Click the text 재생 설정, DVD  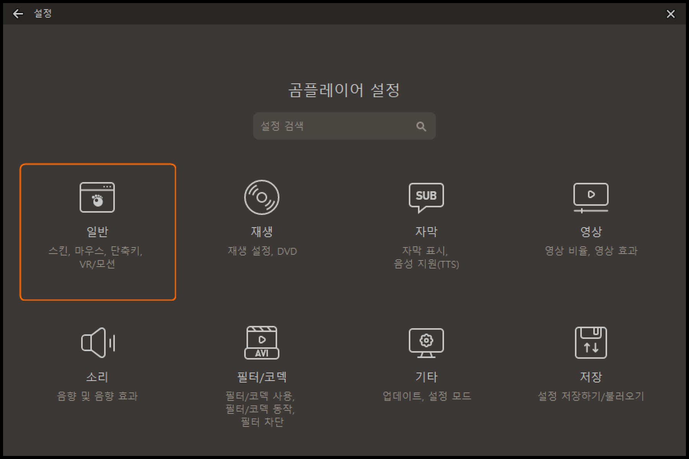[262, 251]
